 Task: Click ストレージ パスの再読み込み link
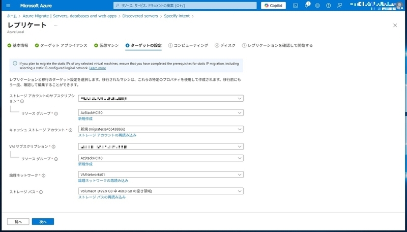tap(102, 197)
